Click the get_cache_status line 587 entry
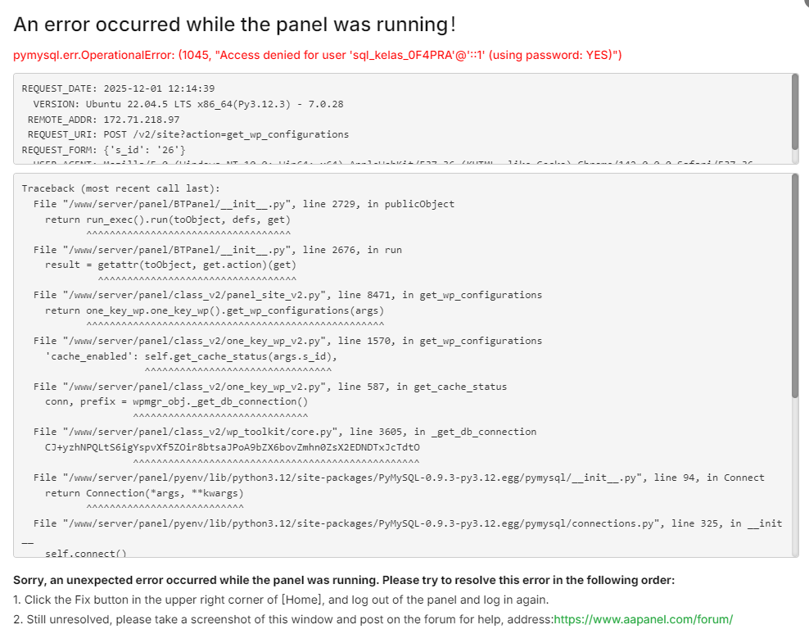The height and width of the screenshot is (643, 809). click(270, 387)
